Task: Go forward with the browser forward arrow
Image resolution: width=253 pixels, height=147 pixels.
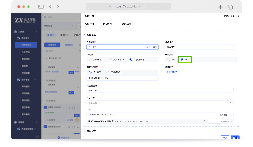Action: click(58, 6)
